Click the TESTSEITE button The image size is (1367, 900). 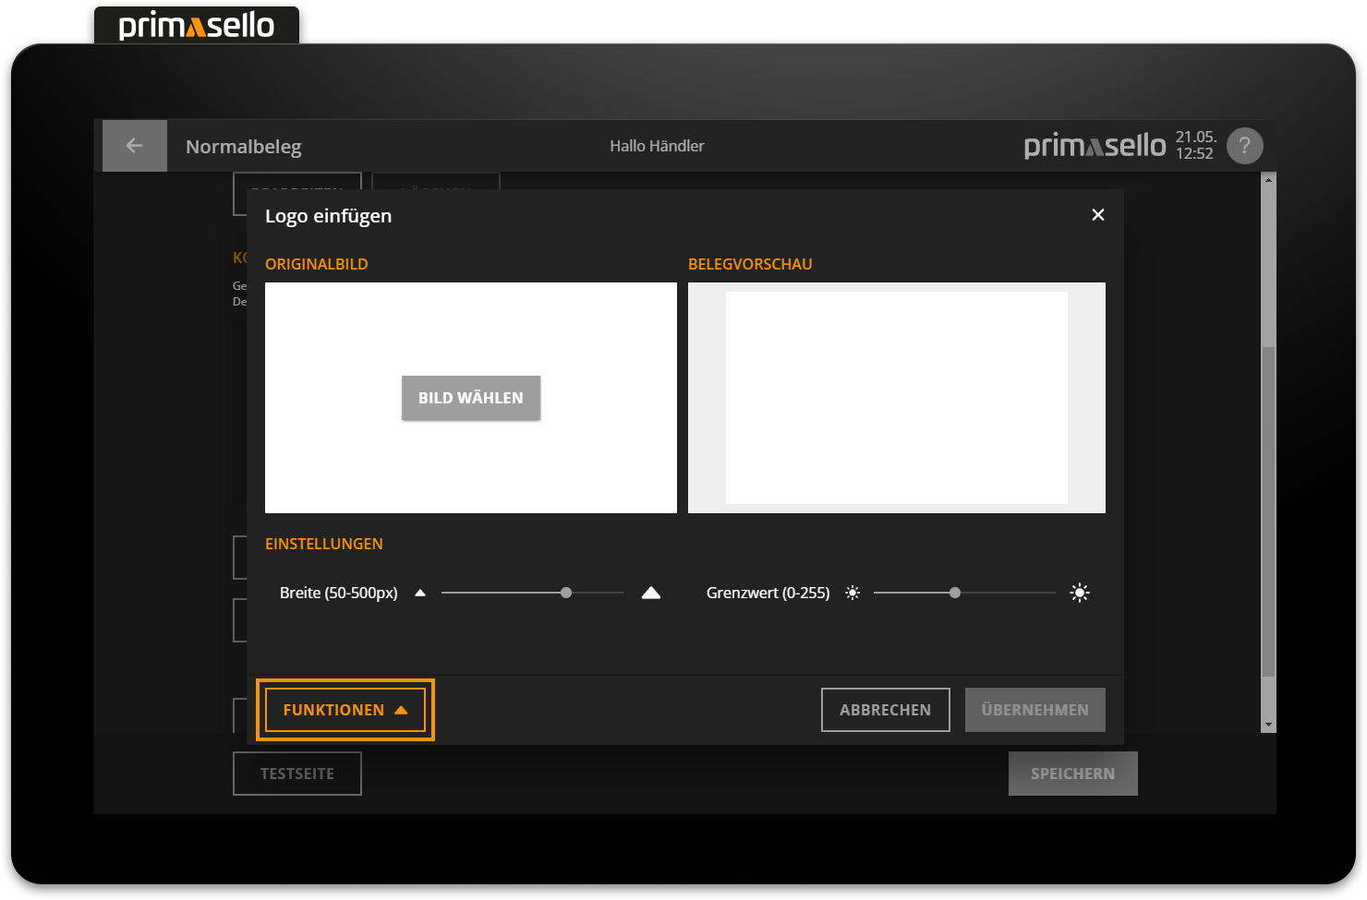[296, 774]
